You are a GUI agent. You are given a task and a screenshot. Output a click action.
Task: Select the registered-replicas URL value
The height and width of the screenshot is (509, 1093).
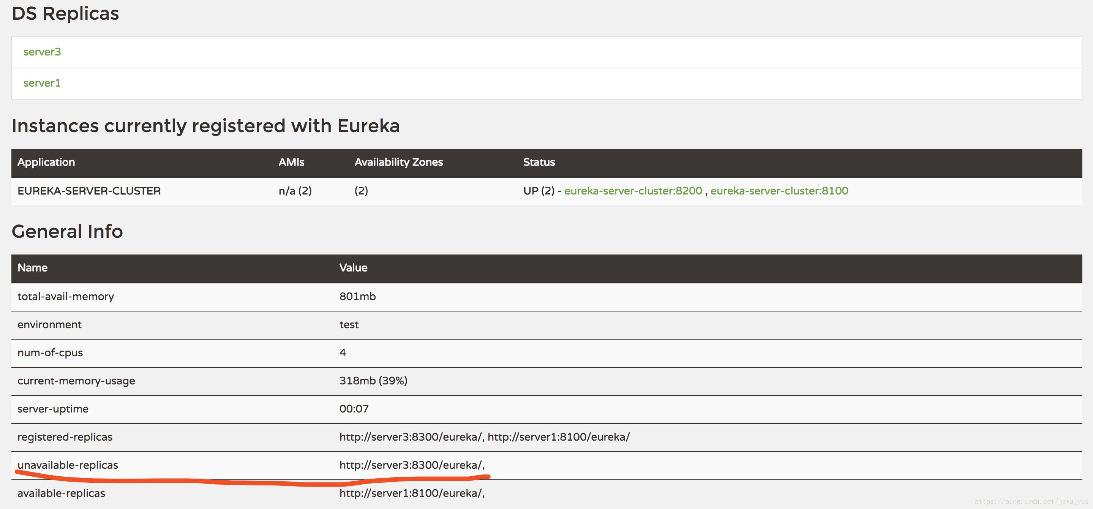[485, 437]
